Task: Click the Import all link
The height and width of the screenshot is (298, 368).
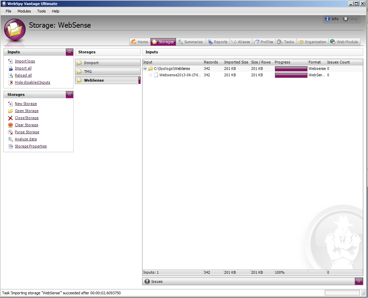Action: coord(23,68)
